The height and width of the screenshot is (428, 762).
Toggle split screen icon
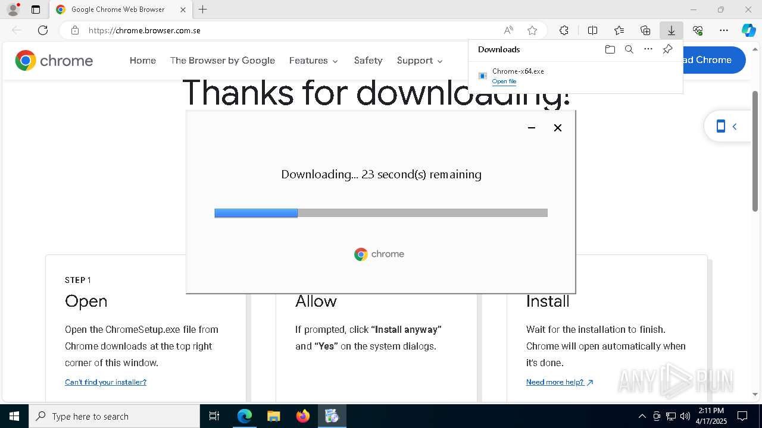pyautogui.click(x=592, y=30)
